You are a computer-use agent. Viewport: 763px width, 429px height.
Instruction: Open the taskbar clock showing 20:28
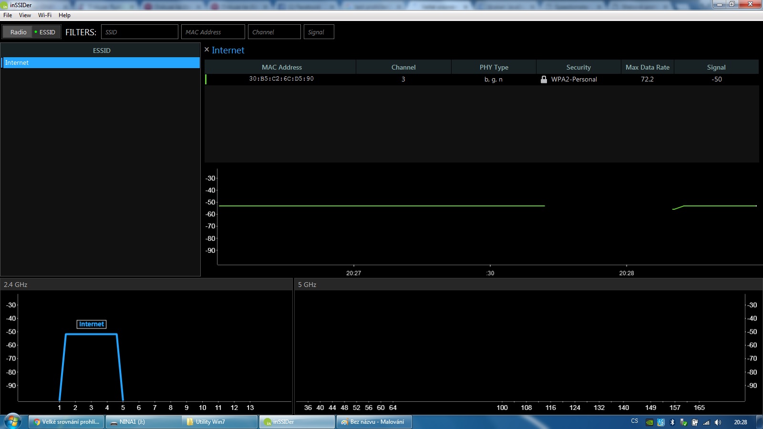741,422
